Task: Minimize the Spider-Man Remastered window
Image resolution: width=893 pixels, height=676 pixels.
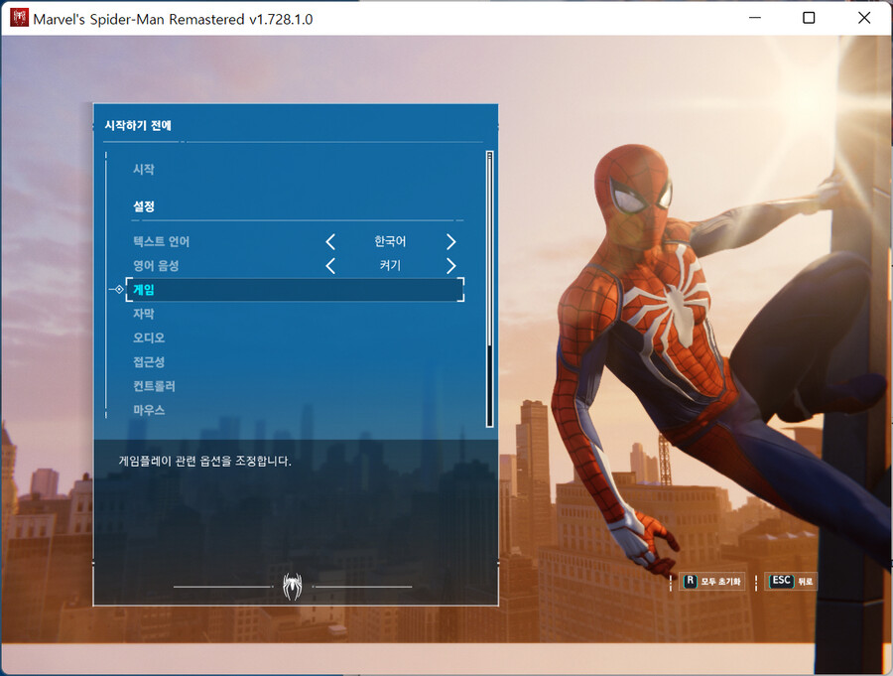Action: pyautogui.click(x=755, y=18)
